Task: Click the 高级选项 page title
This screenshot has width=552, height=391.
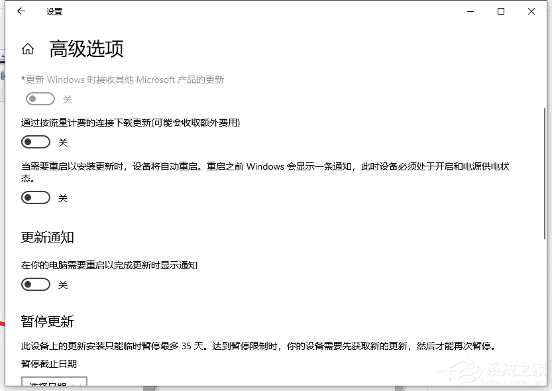Action: (85, 48)
